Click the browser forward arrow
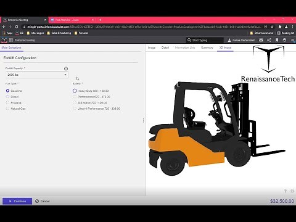This screenshot has width=296, height=222. [10, 27]
